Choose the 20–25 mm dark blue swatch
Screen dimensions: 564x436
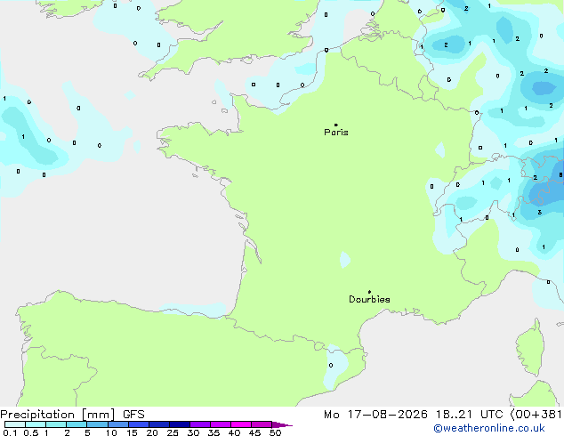(159, 424)
